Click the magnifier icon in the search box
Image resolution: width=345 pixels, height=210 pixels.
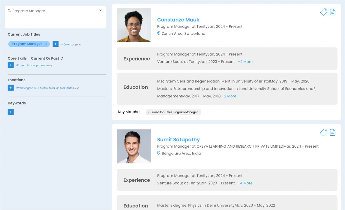pyautogui.click(x=9, y=10)
